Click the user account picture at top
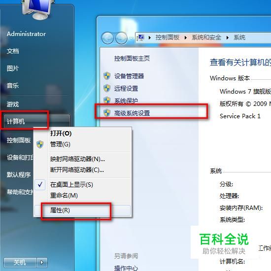Image resolution: width=271 pixels, height=271 pixels. click(x=37, y=9)
